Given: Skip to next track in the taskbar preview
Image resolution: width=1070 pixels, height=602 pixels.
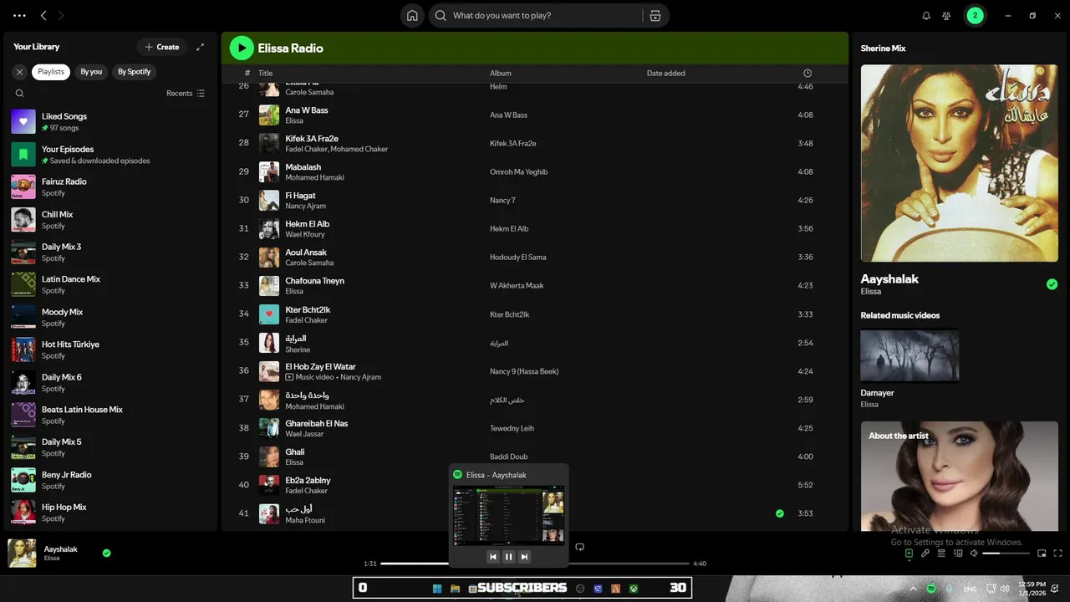Looking at the screenshot, I should pos(524,557).
